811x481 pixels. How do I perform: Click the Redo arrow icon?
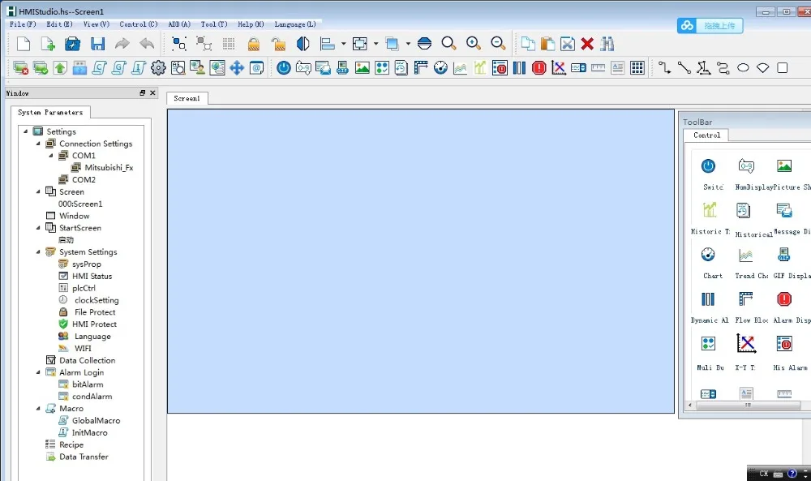tap(122, 44)
